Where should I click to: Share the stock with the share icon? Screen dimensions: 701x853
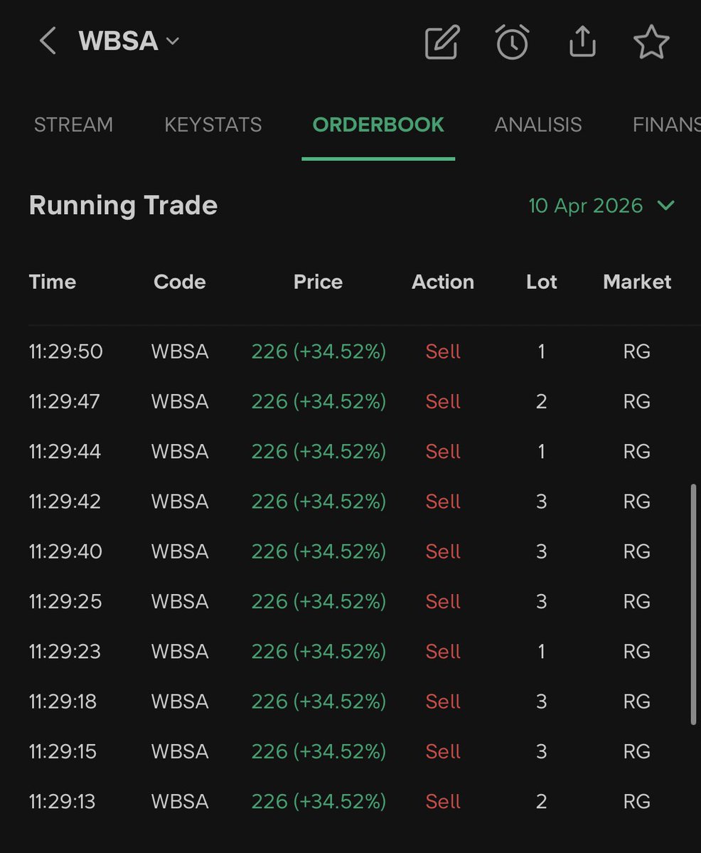[582, 41]
